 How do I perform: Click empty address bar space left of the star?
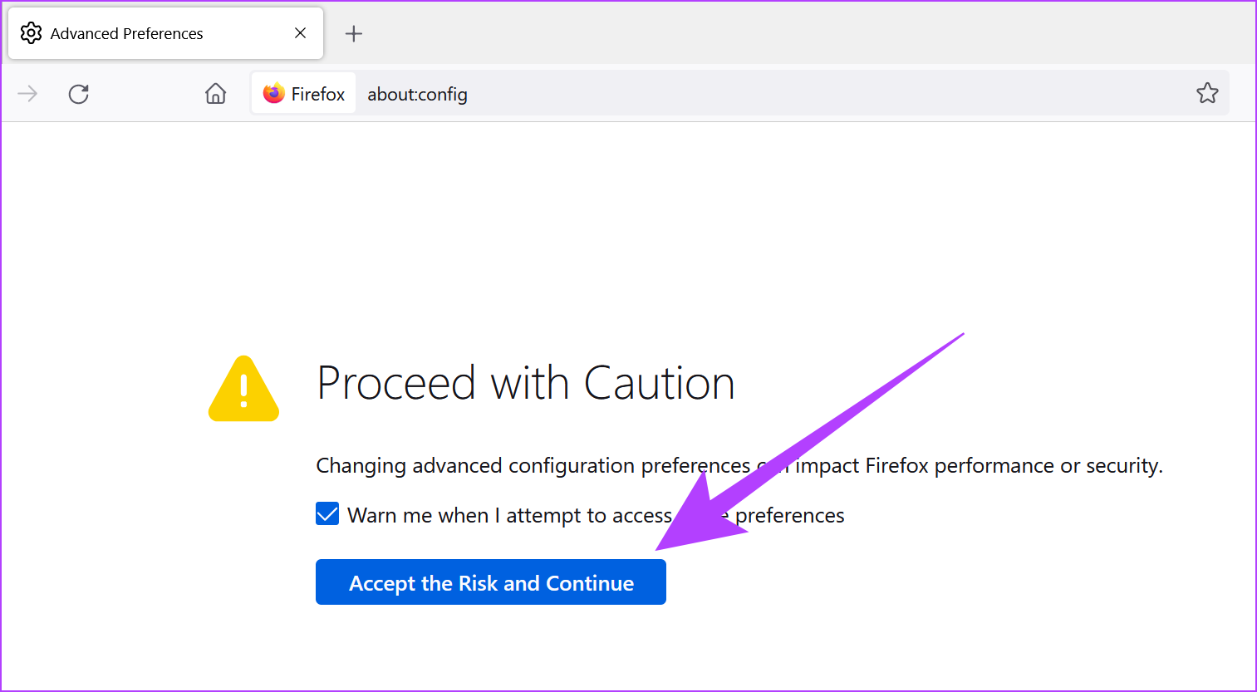pyautogui.click(x=831, y=94)
